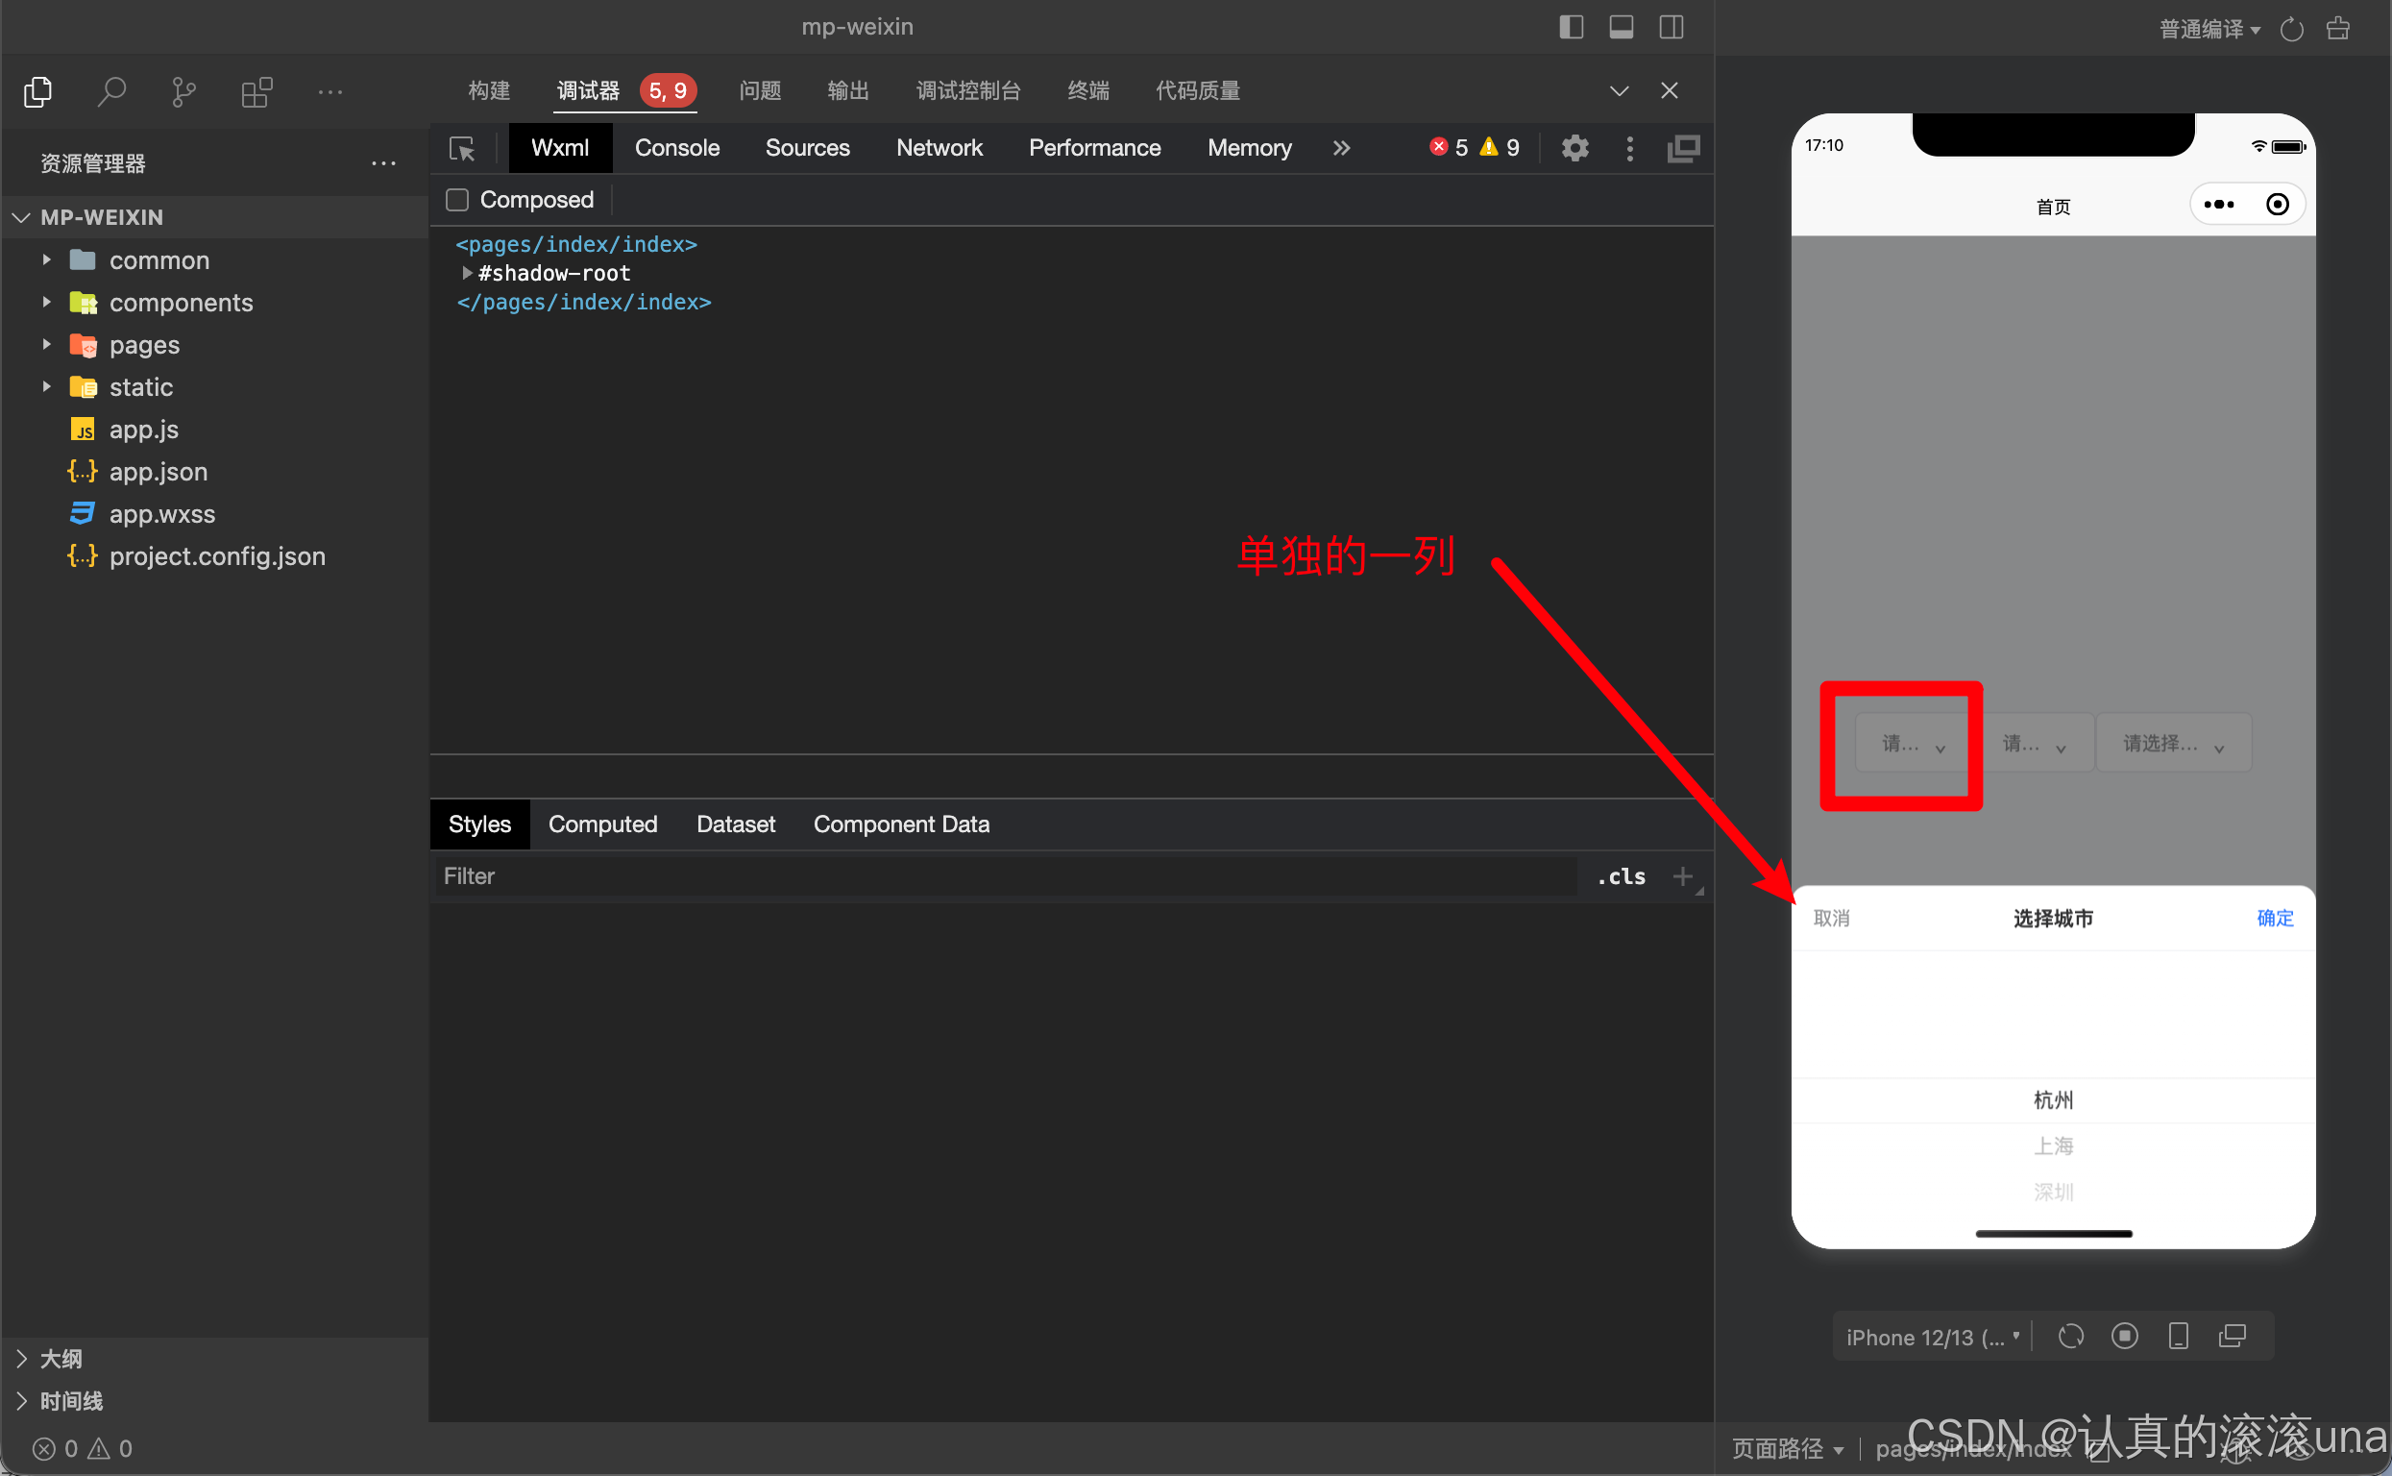The height and width of the screenshot is (1476, 2392).
Task: Open the Explorer files icon
Action: click(37, 91)
